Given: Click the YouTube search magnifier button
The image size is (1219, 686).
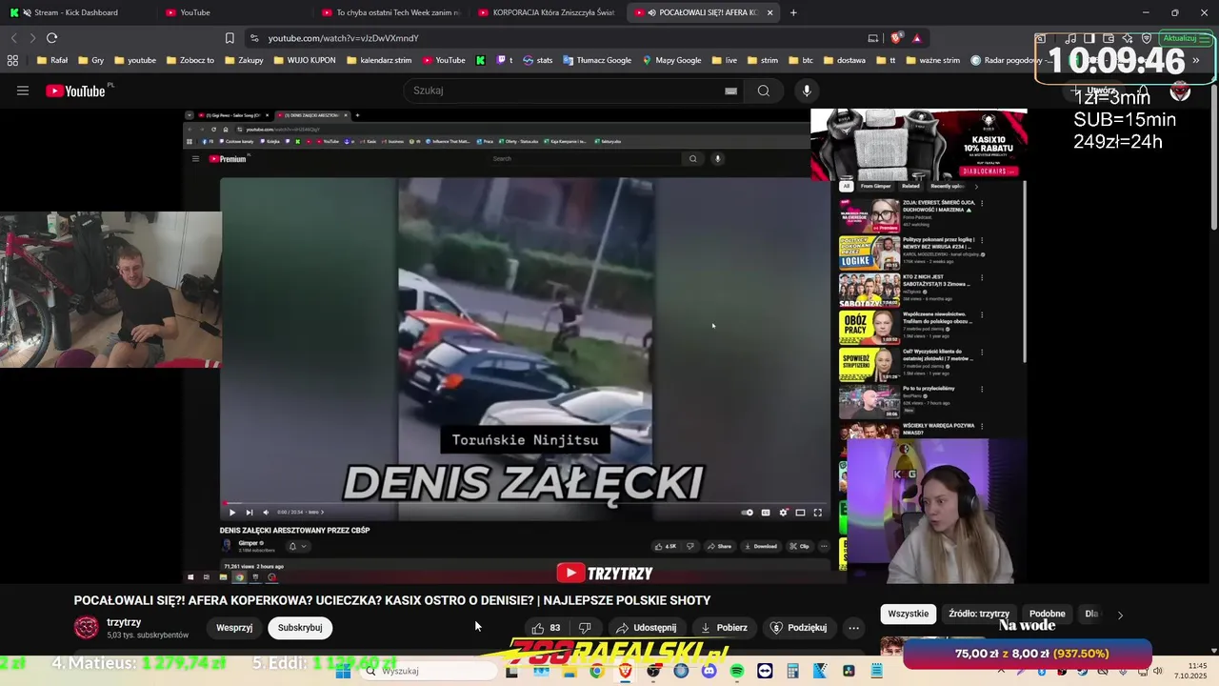Looking at the screenshot, I should (x=763, y=91).
